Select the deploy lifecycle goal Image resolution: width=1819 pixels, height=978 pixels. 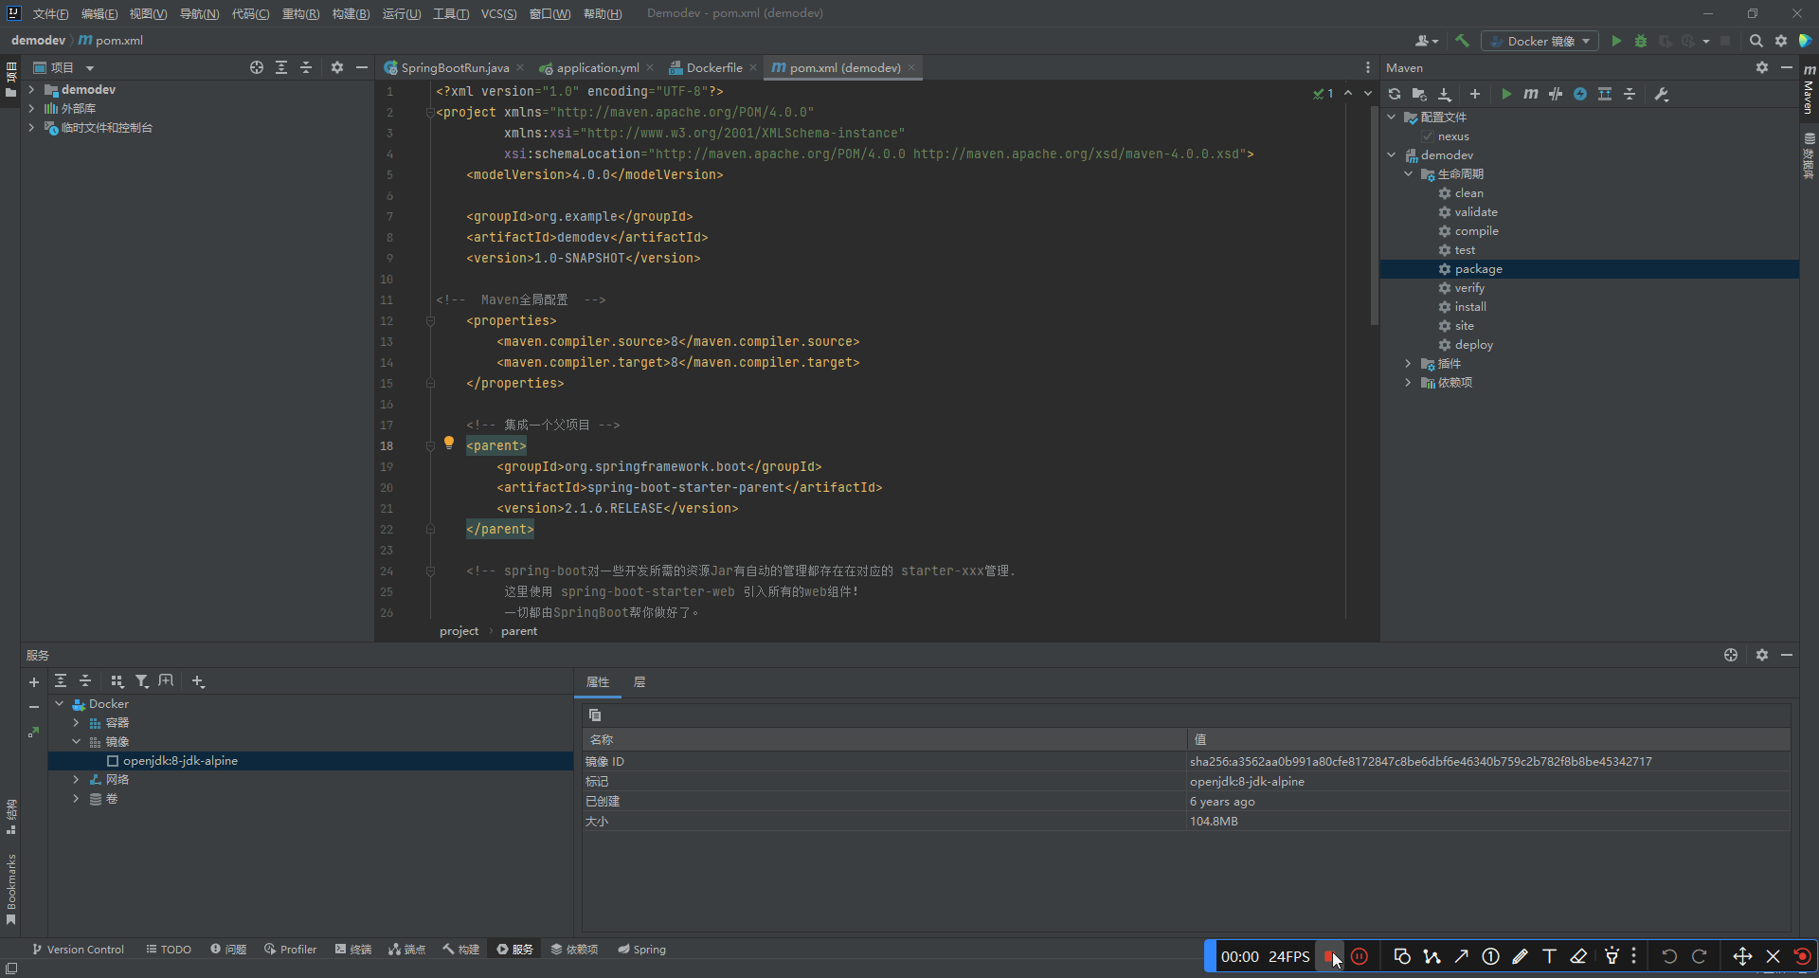1473,345
